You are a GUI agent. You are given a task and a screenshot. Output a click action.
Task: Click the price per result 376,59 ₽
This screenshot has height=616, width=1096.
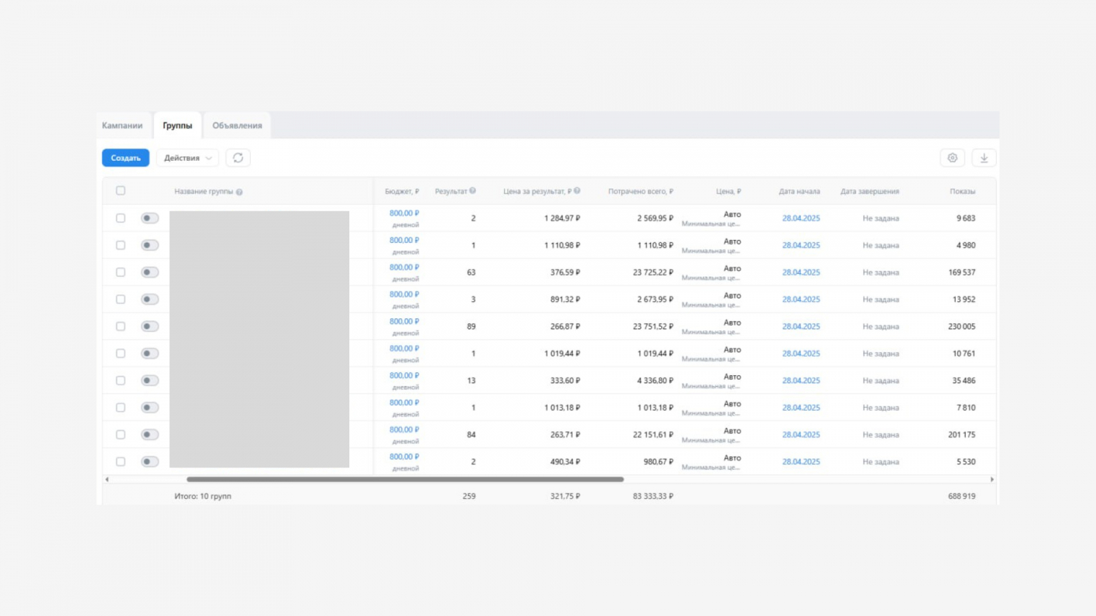tap(565, 272)
